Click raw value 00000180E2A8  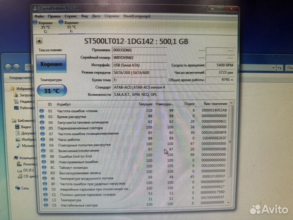tap(214, 110)
